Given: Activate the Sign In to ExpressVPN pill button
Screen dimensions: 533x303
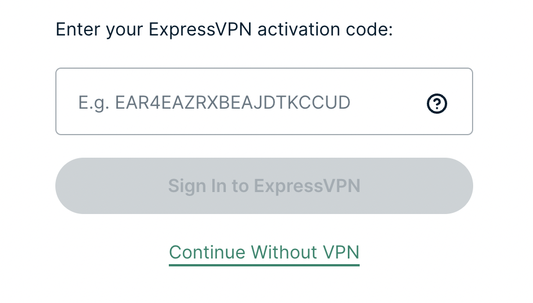Looking at the screenshot, I should pyautogui.click(x=264, y=186).
